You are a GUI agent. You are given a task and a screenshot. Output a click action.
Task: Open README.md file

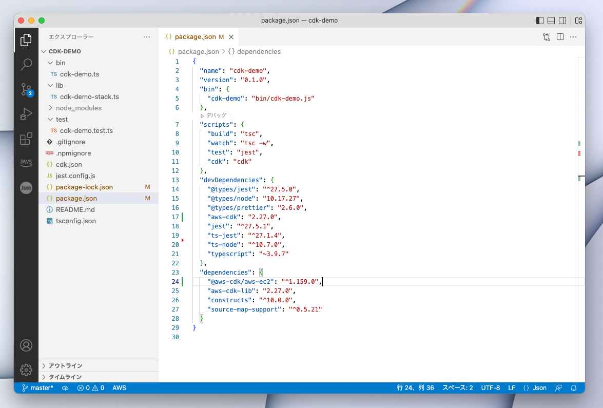pyautogui.click(x=99, y=209)
